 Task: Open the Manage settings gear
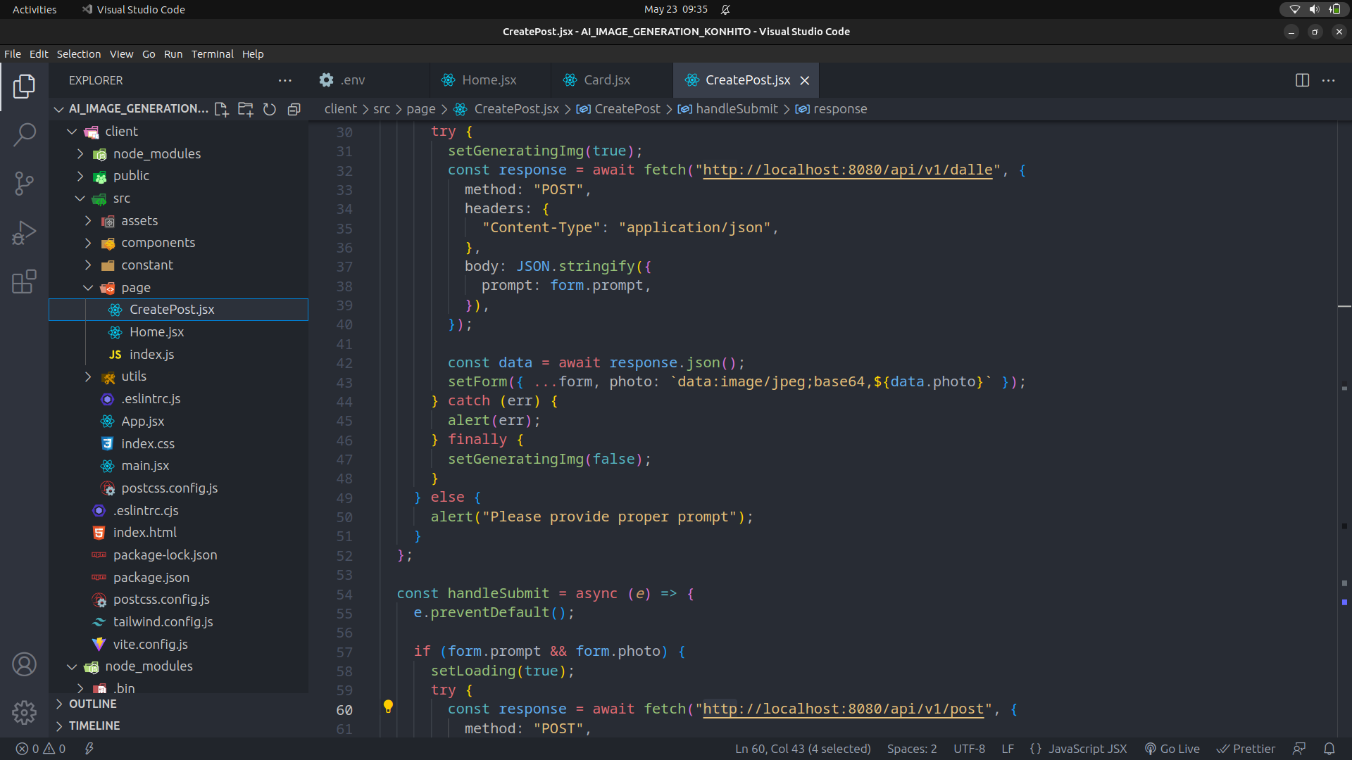(25, 712)
